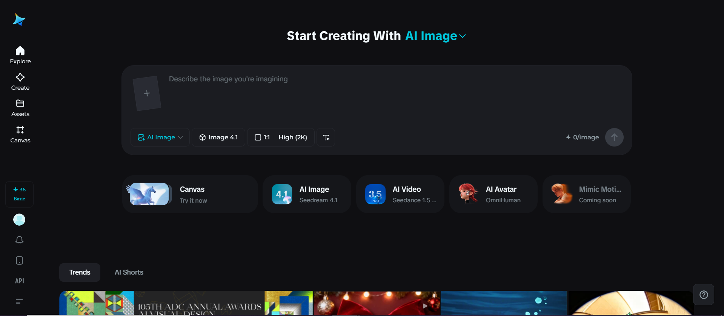Open the Canvas tool in sidebar

pyautogui.click(x=20, y=134)
